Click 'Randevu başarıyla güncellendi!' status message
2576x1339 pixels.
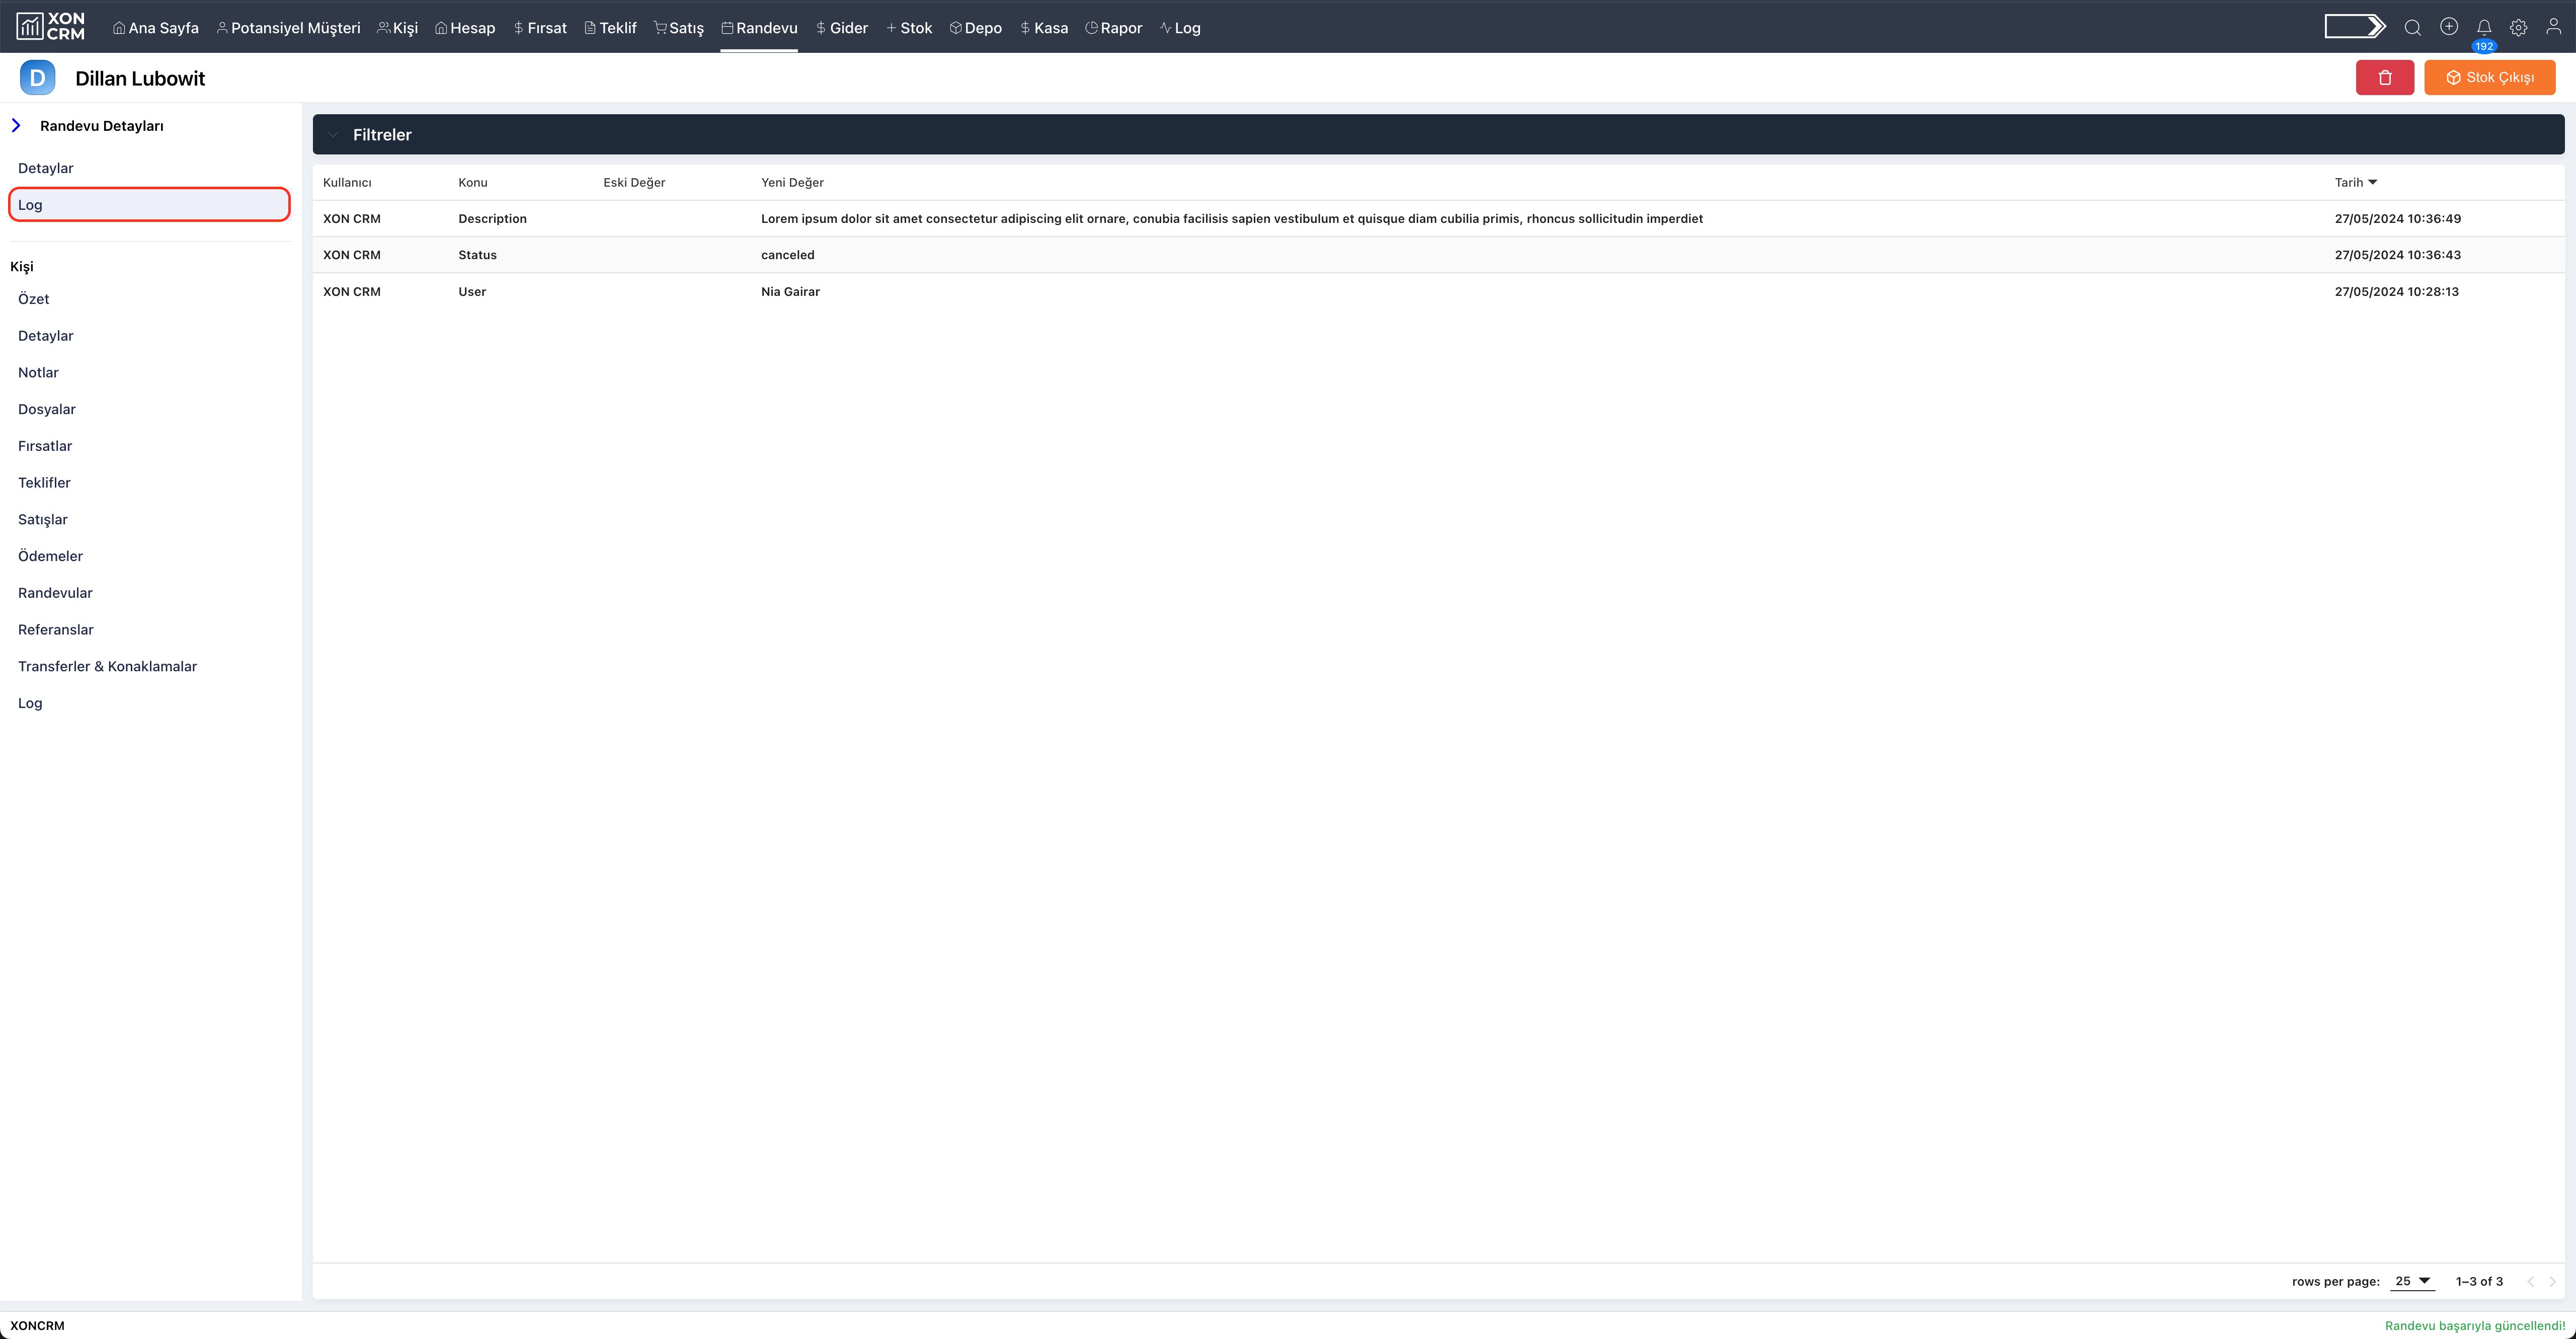tap(2475, 1326)
